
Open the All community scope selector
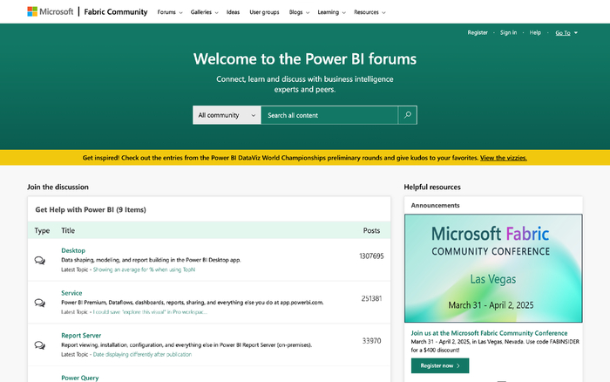click(227, 115)
